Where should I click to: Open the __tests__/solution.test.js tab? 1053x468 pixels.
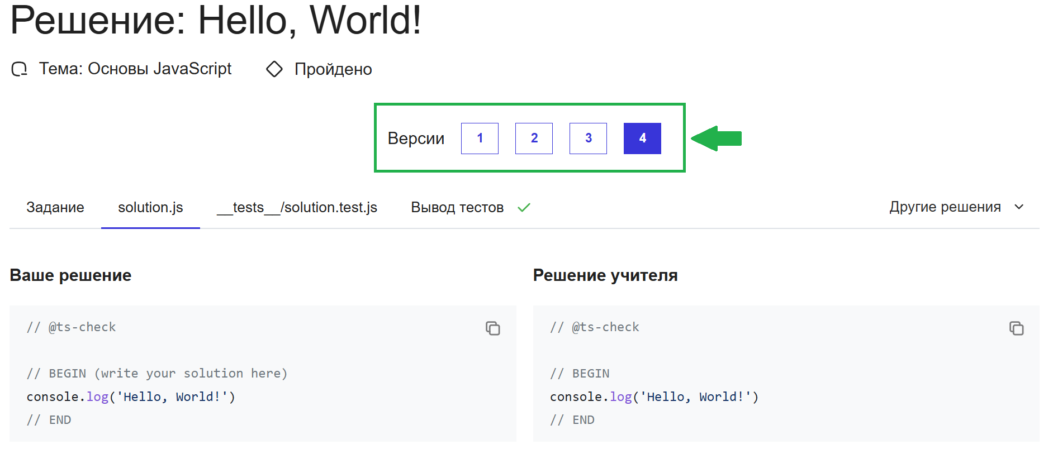(x=297, y=208)
